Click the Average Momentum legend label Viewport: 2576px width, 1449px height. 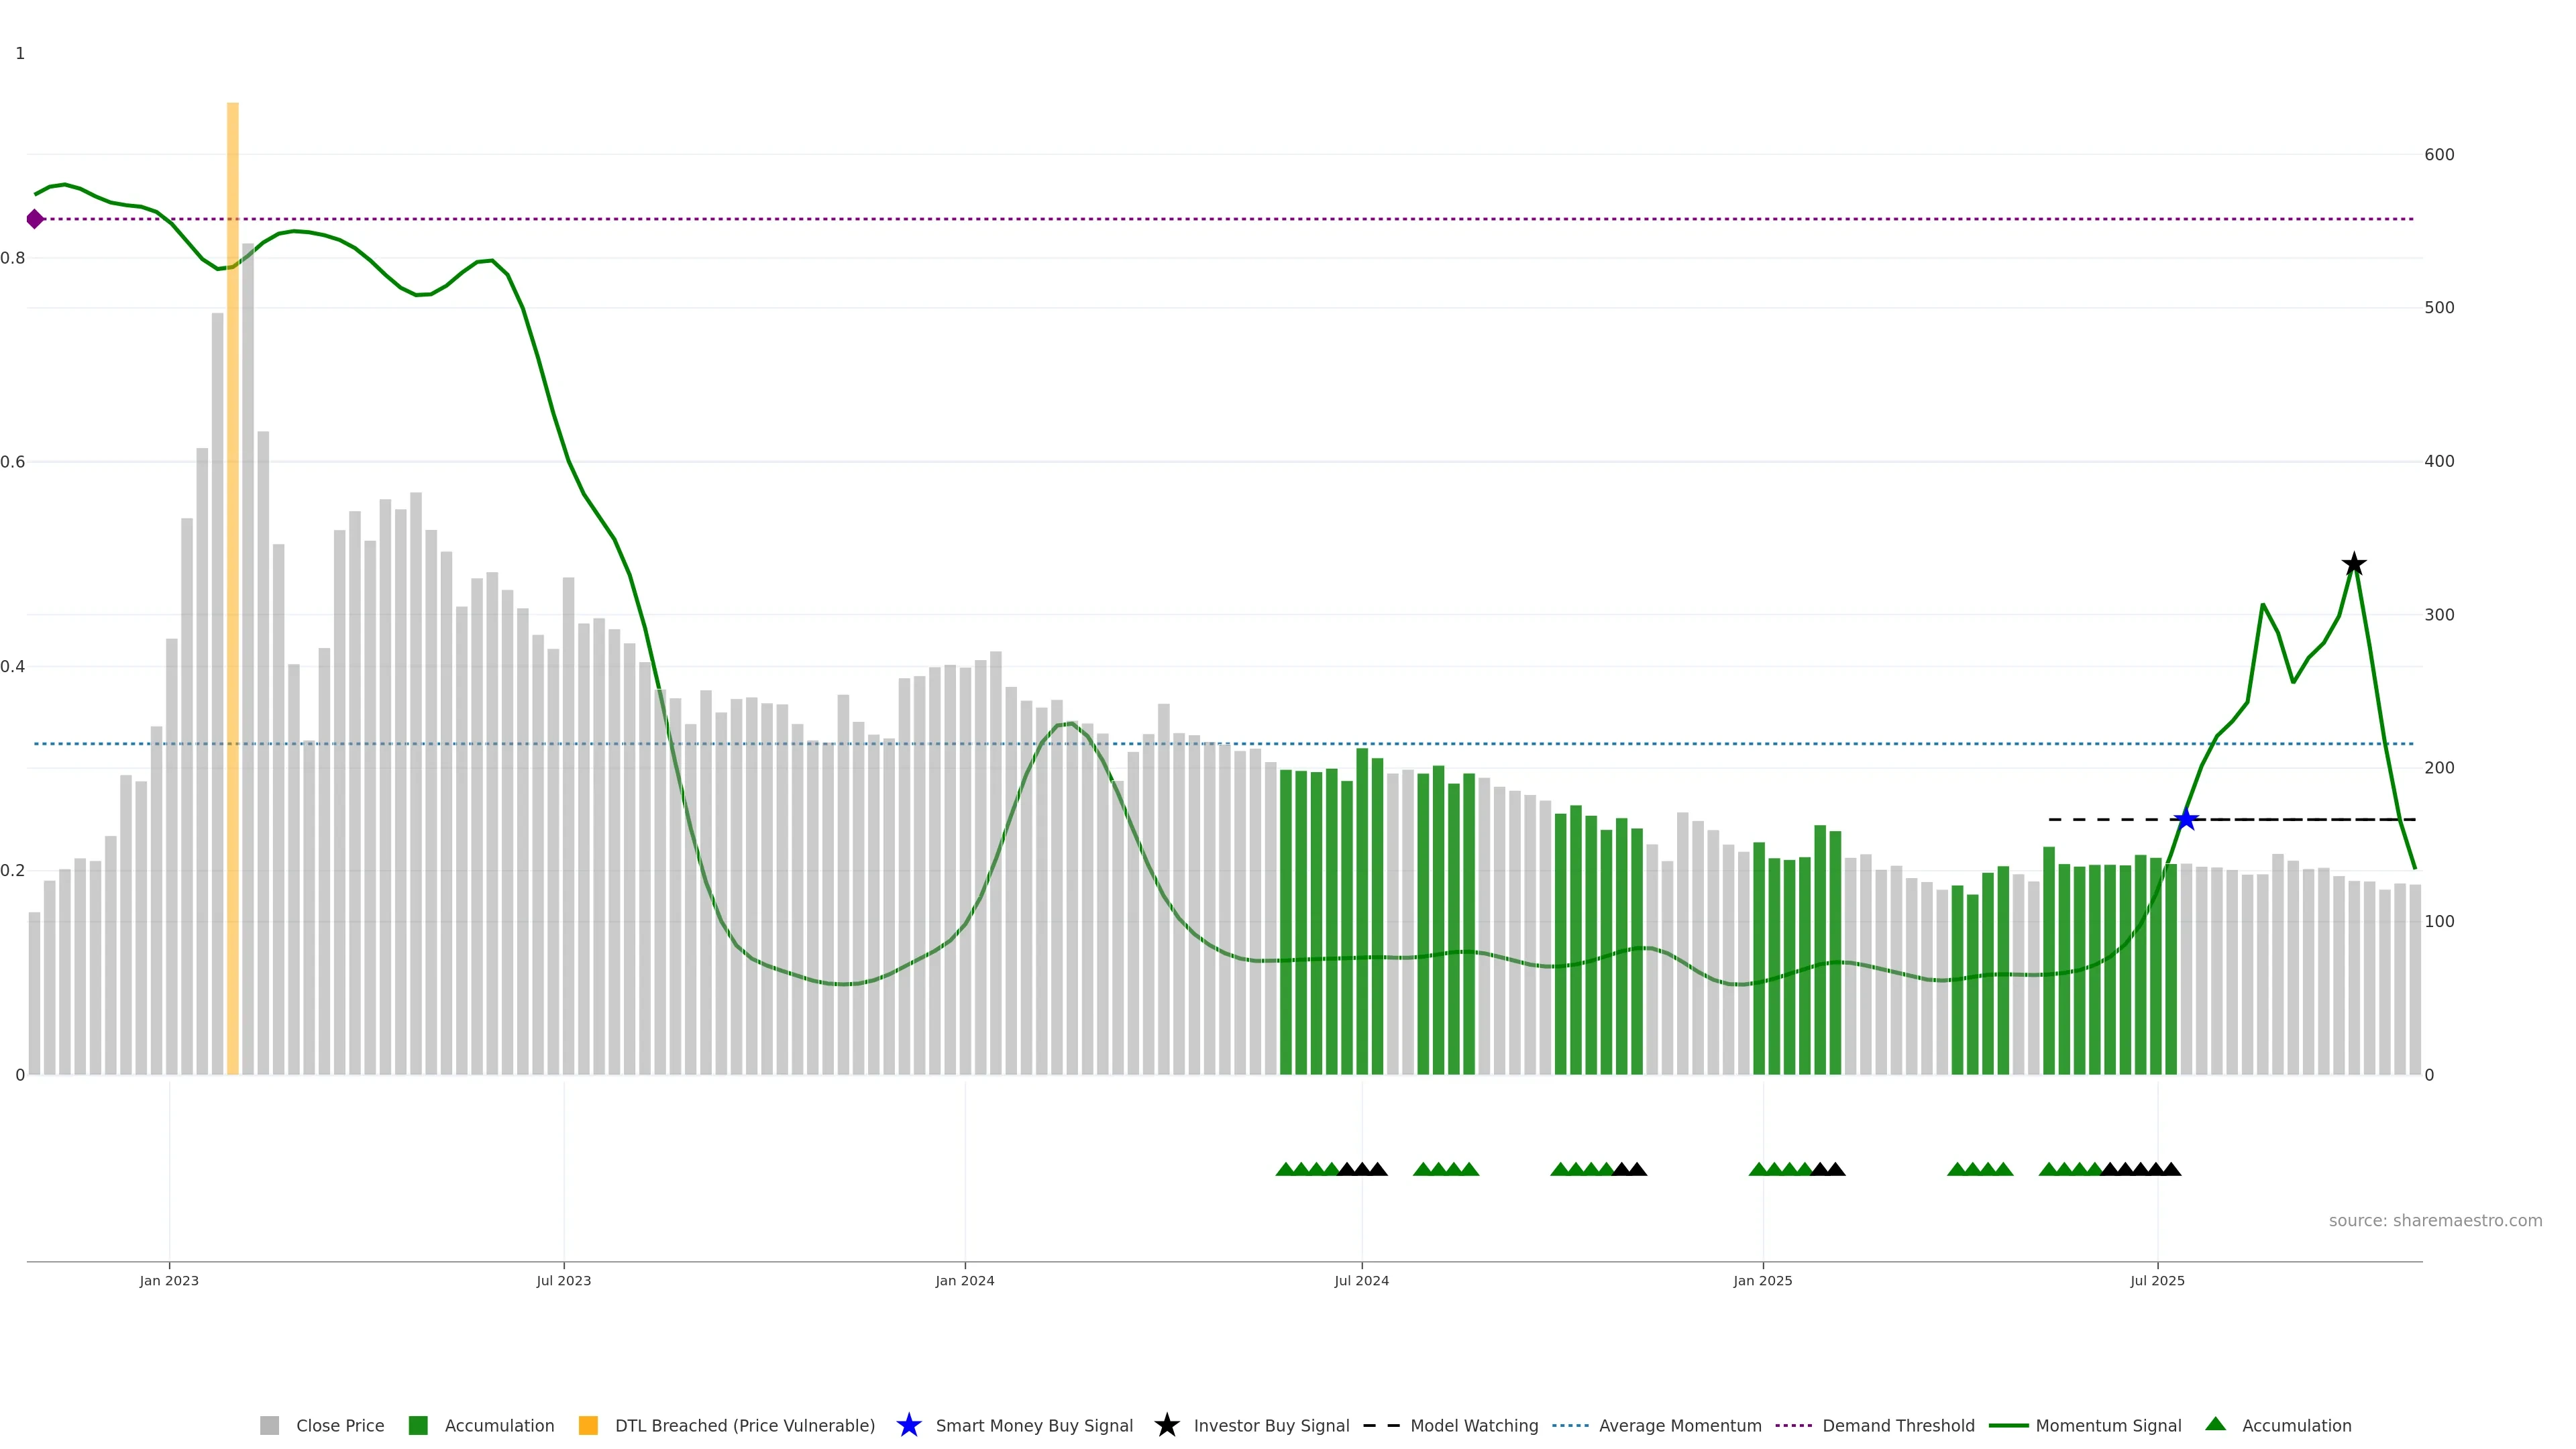tap(1680, 1425)
